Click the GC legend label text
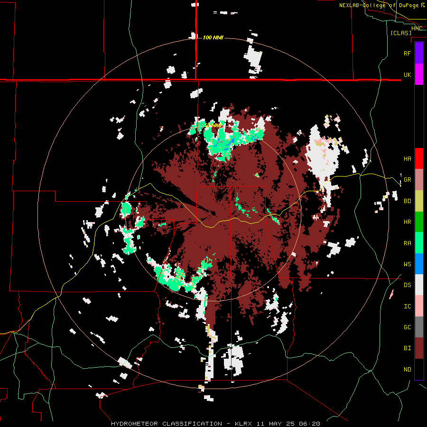The width and height of the screenshot is (427, 427). (407, 327)
